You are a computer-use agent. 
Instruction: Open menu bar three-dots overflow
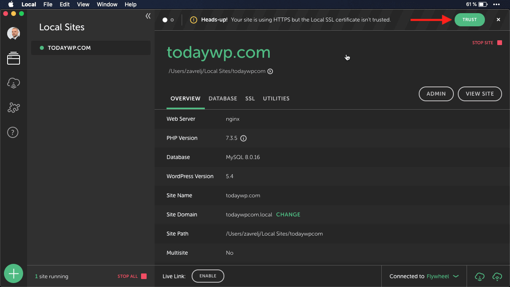point(496,4)
